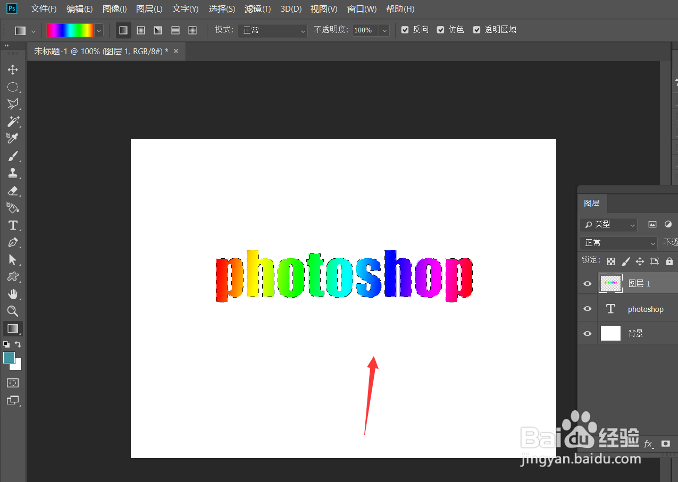Image resolution: width=678 pixels, height=482 pixels.
Task: Click the opacity 100% input field
Action: (x=365, y=31)
